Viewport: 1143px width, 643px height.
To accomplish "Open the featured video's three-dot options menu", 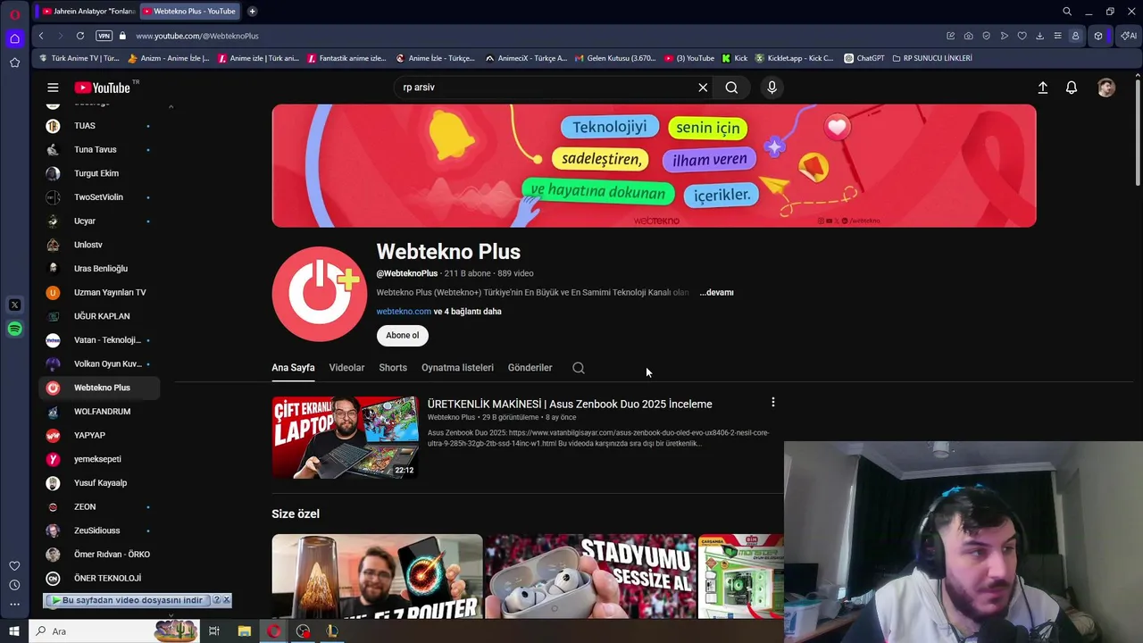I will [773, 403].
